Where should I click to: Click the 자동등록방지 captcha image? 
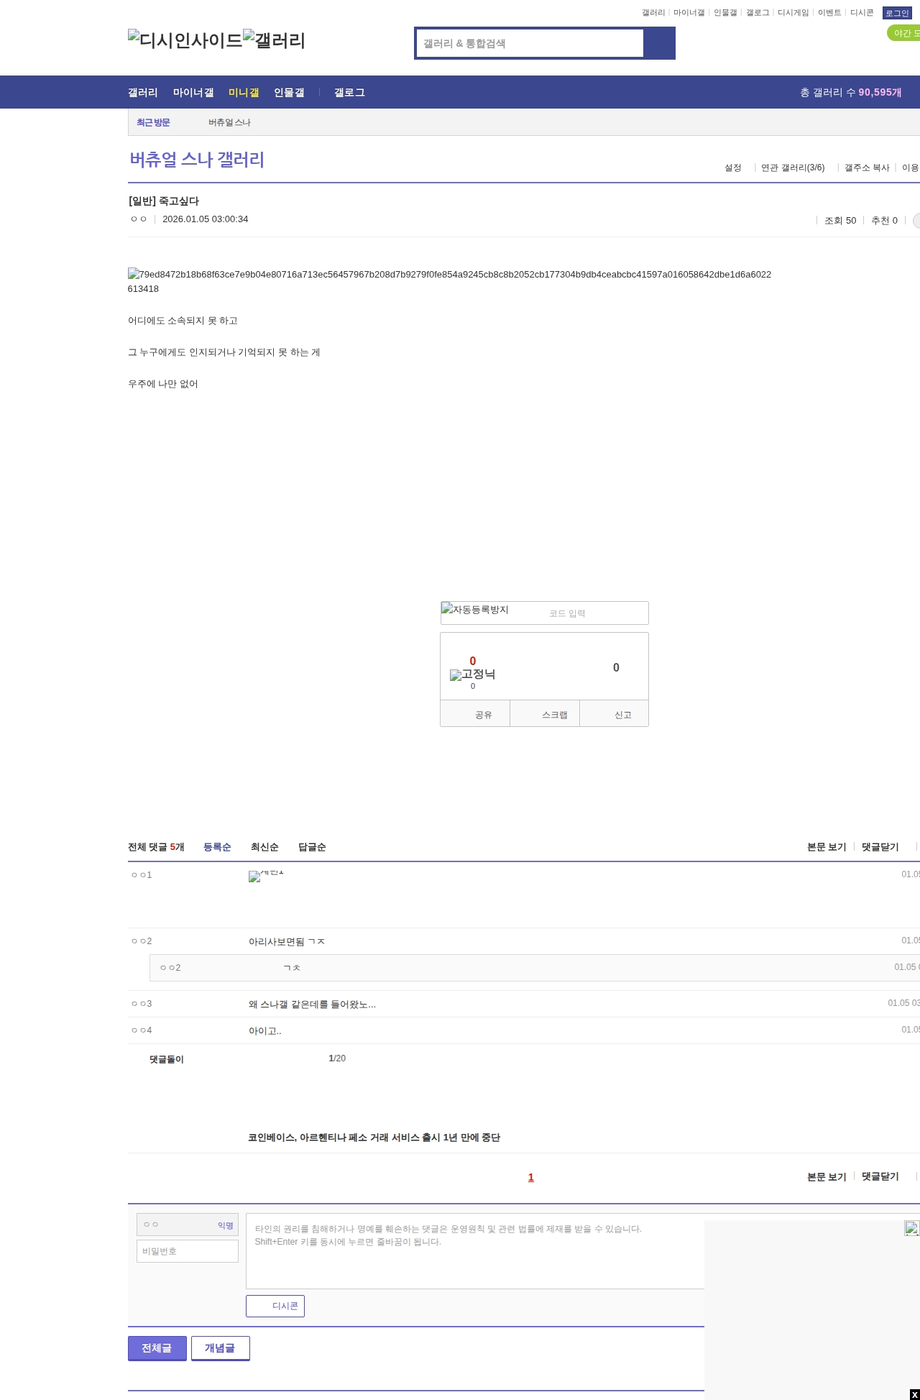point(475,610)
